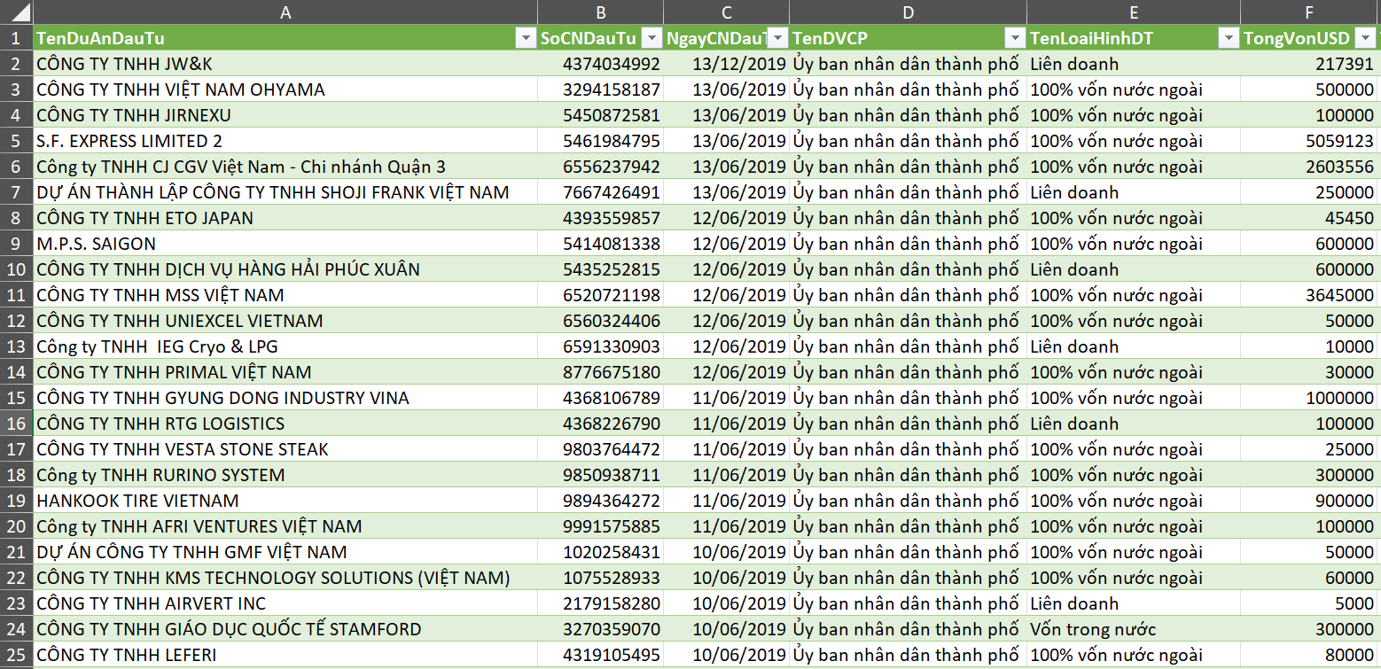Select capital value 45450
This screenshot has height=669, width=1381.
coord(1310,218)
